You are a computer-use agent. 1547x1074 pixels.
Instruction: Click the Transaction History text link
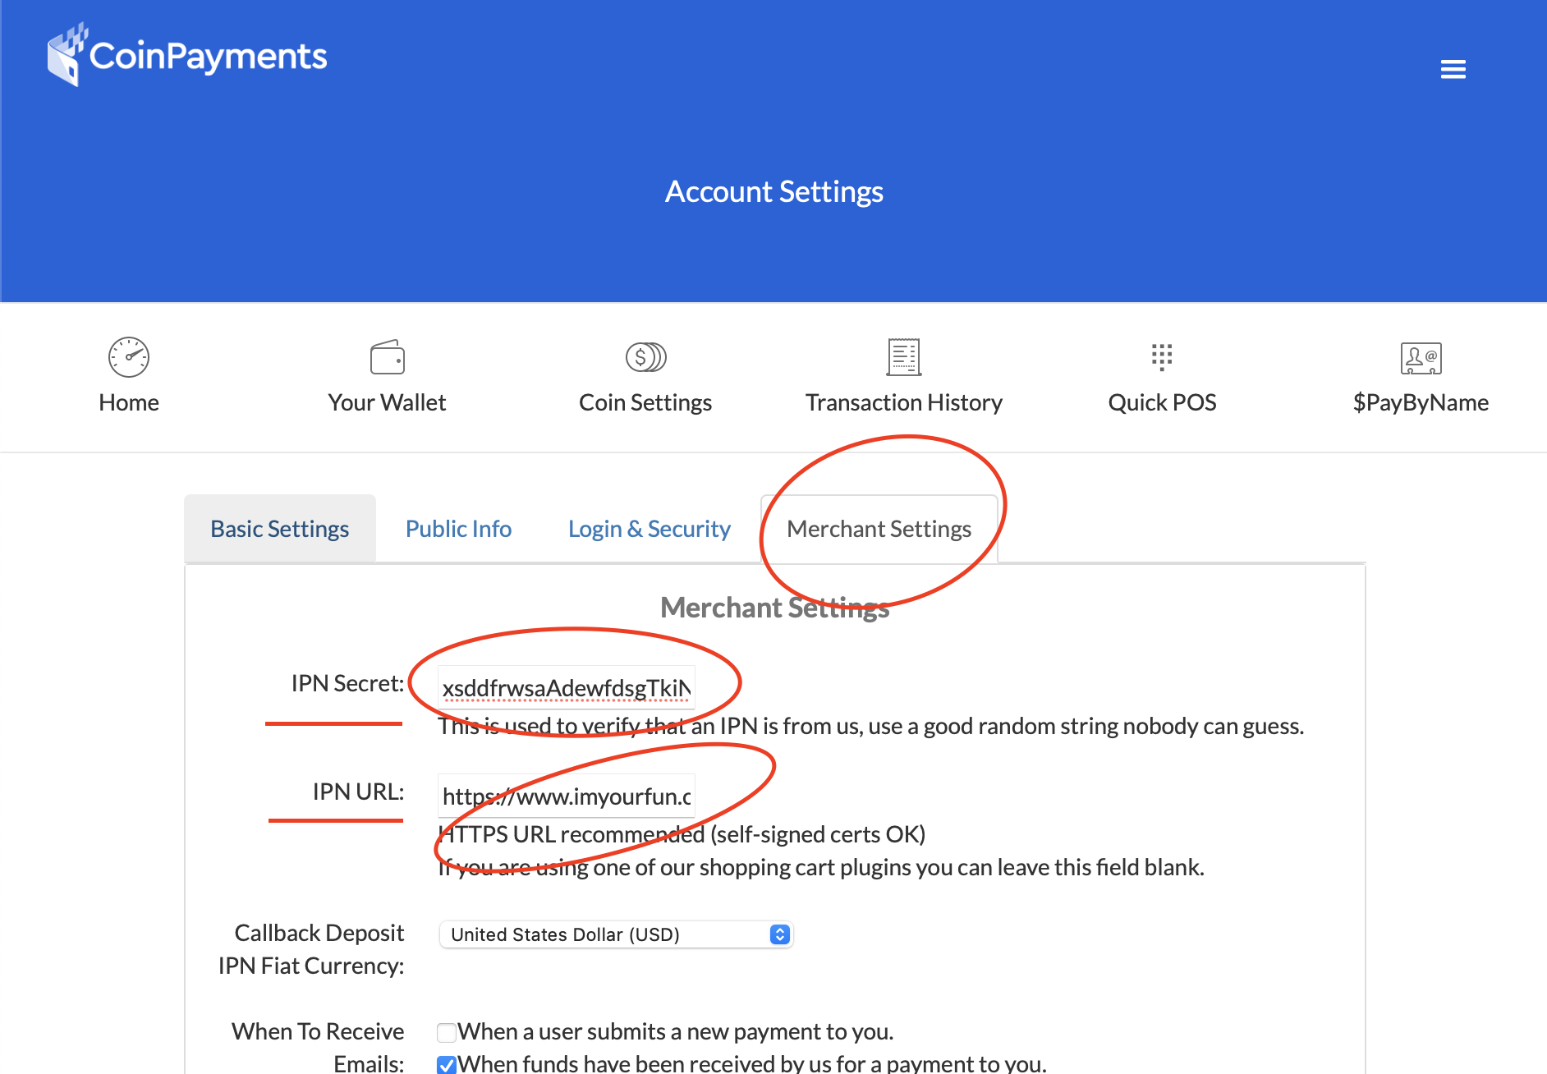tap(903, 402)
